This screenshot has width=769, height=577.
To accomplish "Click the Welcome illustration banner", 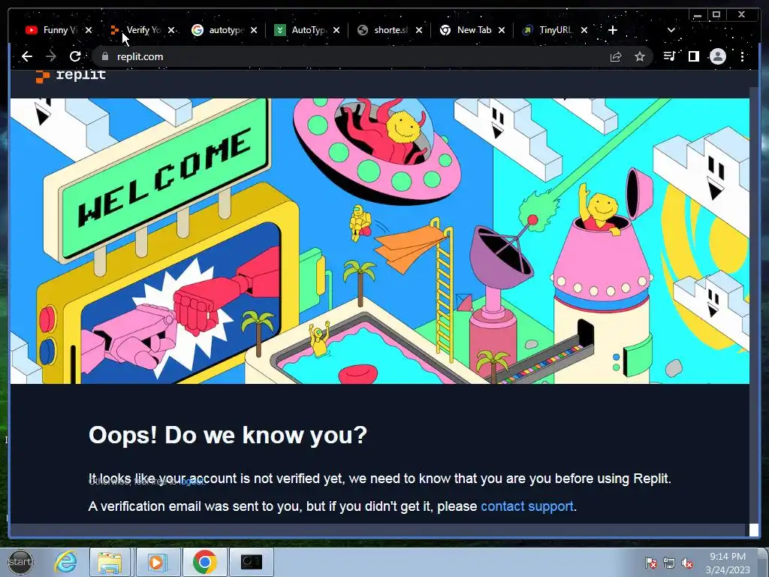I will (x=379, y=241).
